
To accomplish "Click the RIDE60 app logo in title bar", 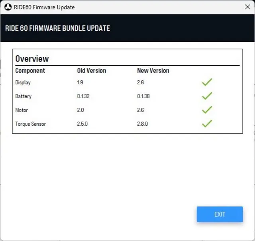I will [8, 7].
